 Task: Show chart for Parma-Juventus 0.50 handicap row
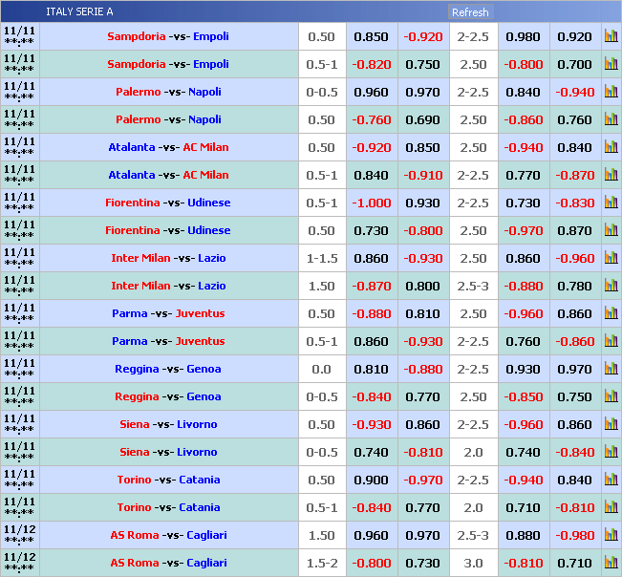point(611,314)
